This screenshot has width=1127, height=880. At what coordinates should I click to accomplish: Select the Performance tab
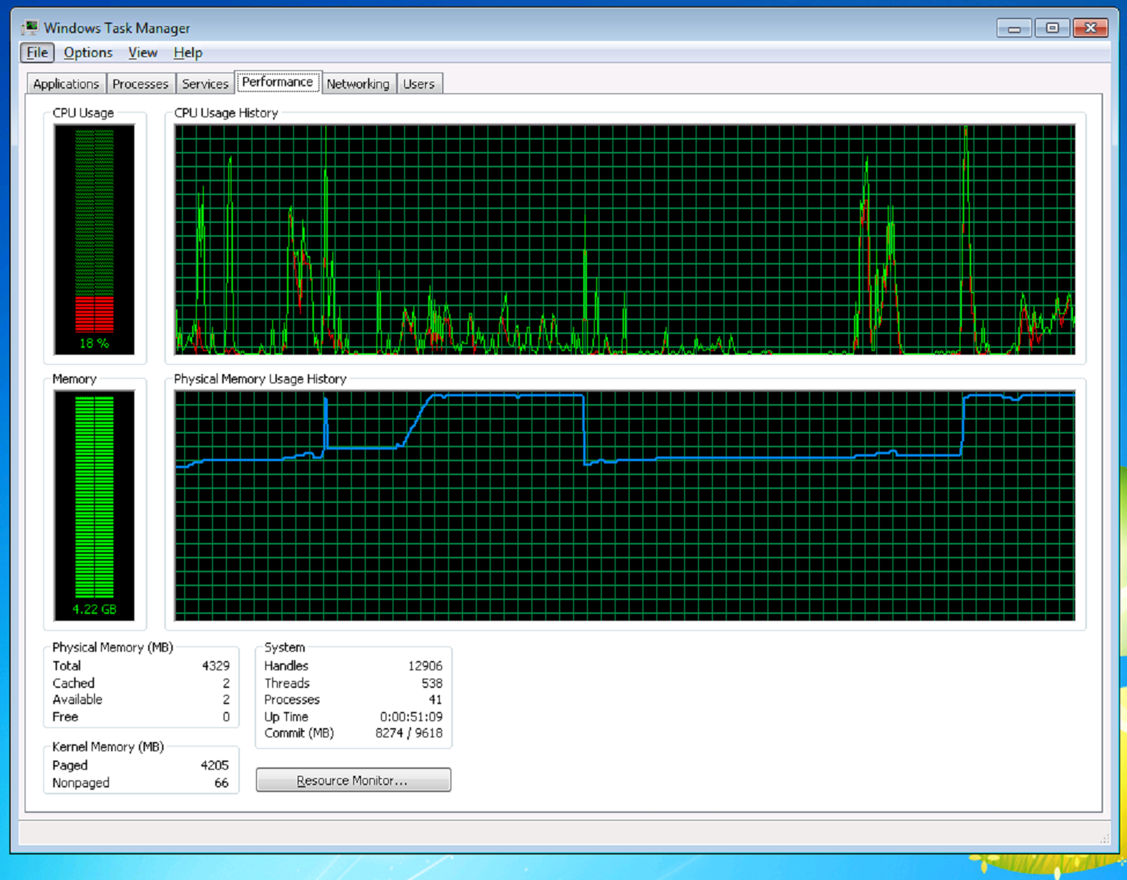(277, 81)
